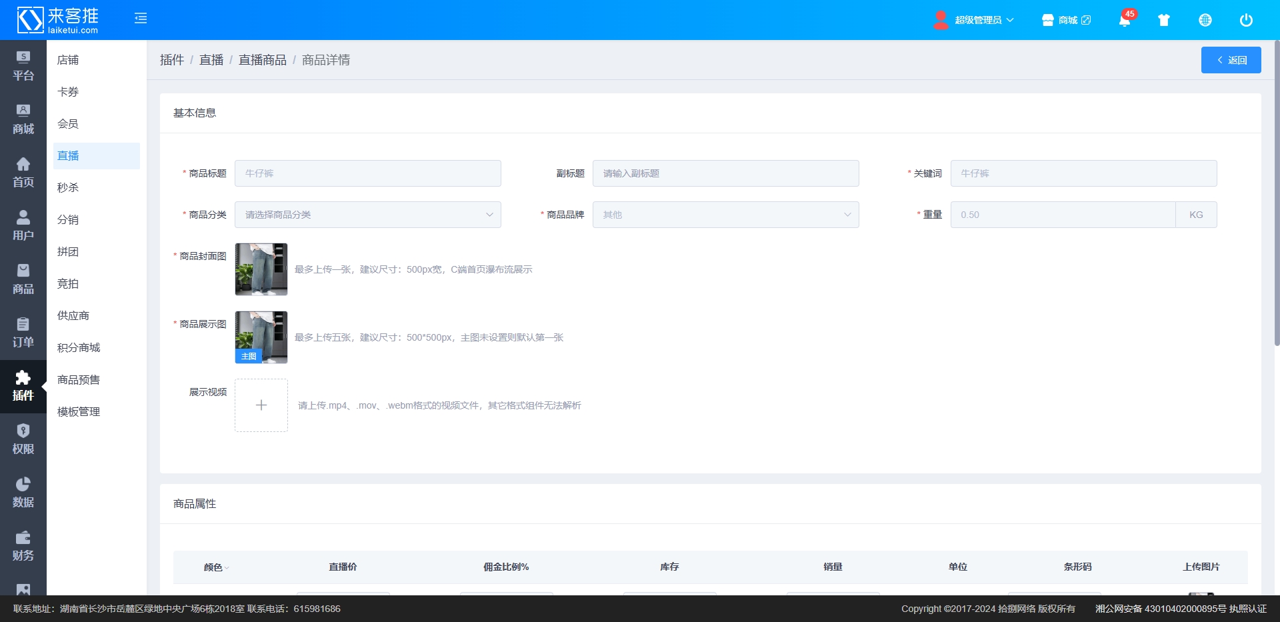The image size is (1280, 622).
Task: Select 秒杀 in the plugin submenu
Action: 68,188
